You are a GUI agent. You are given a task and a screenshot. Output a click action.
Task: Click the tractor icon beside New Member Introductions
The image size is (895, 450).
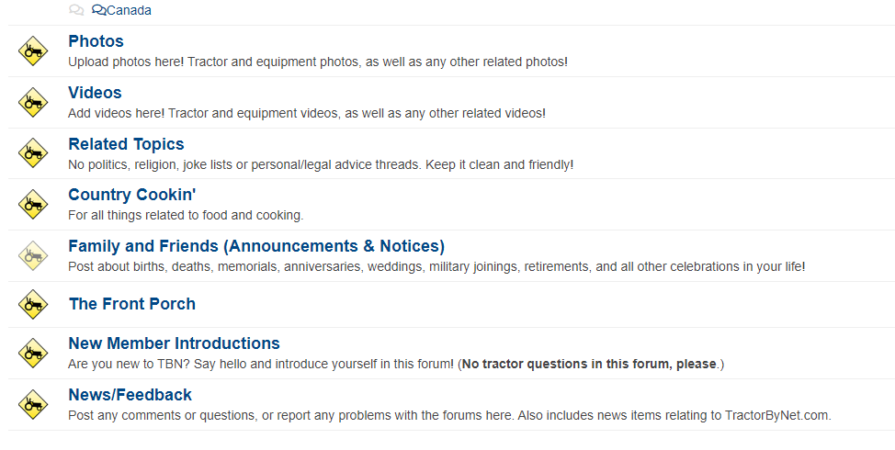[x=33, y=353]
